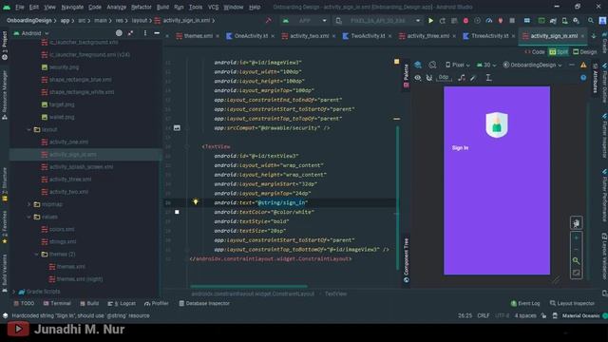This screenshot has width=608, height=342.
Task: Click the blue help circle icon
Action: [583, 78]
